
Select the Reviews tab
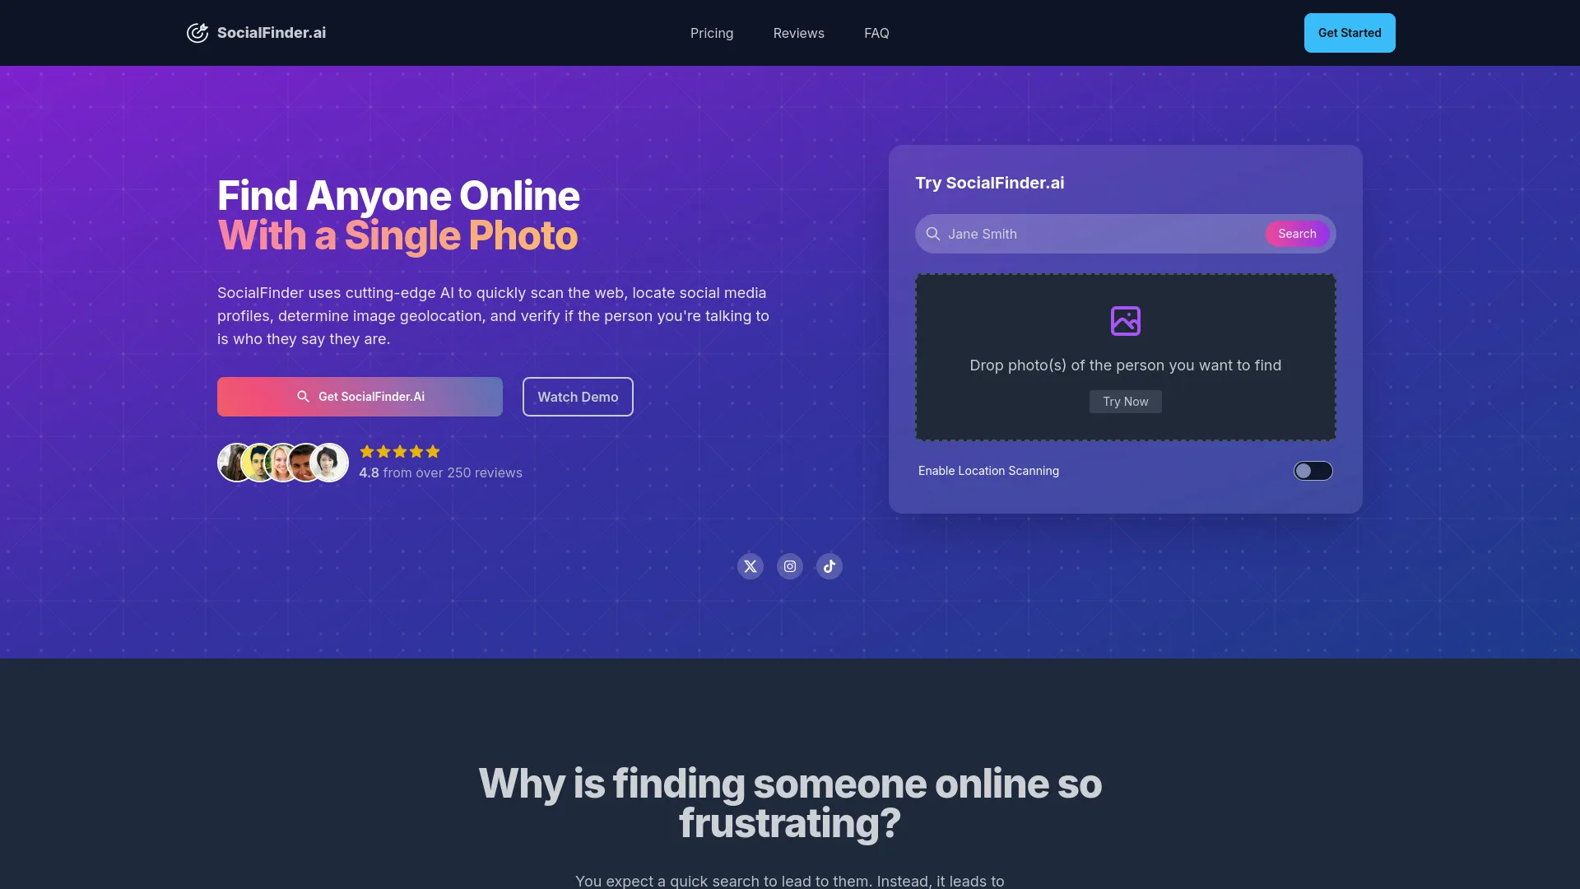(x=799, y=33)
